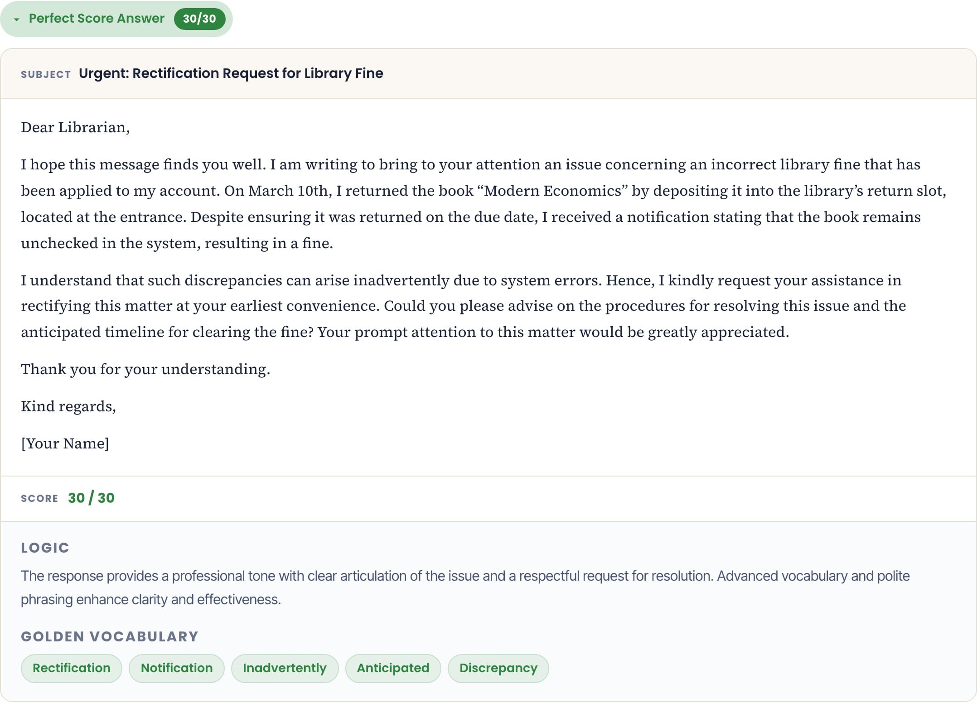Choose the Inadvertently vocabulary chip

coord(285,668)
